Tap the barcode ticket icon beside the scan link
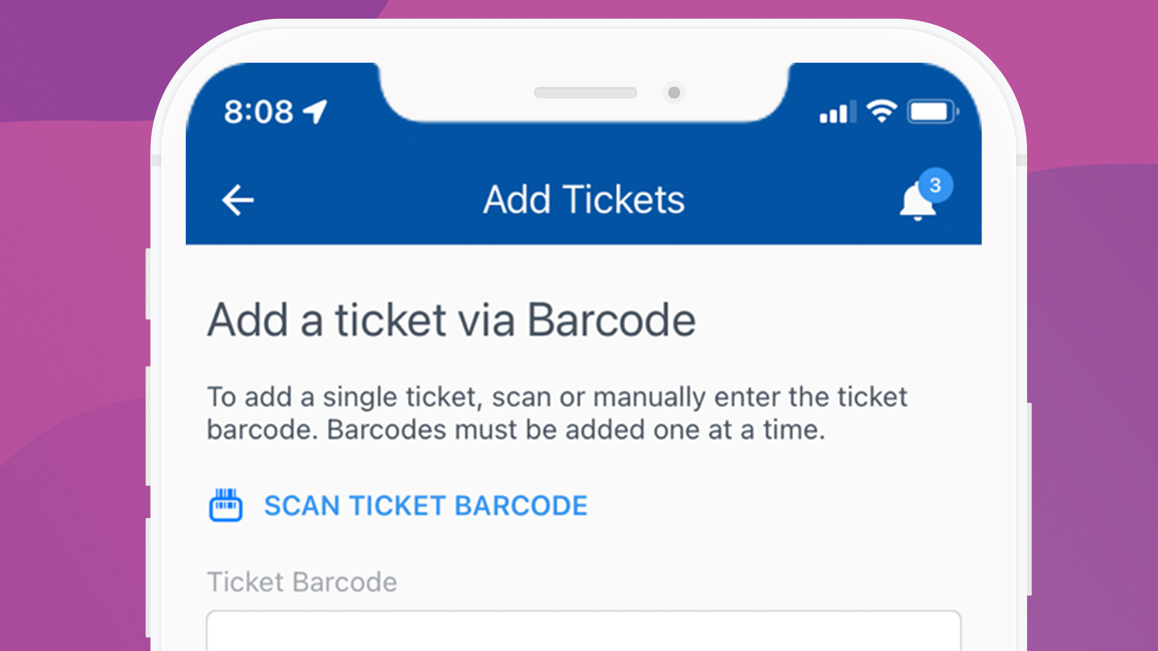This screenshot has height=651, width=1158. click(226, 506)
